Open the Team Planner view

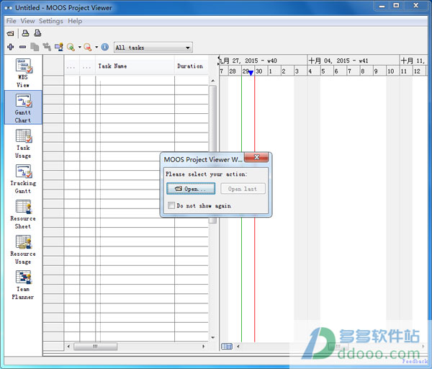[x=23, y=285]
